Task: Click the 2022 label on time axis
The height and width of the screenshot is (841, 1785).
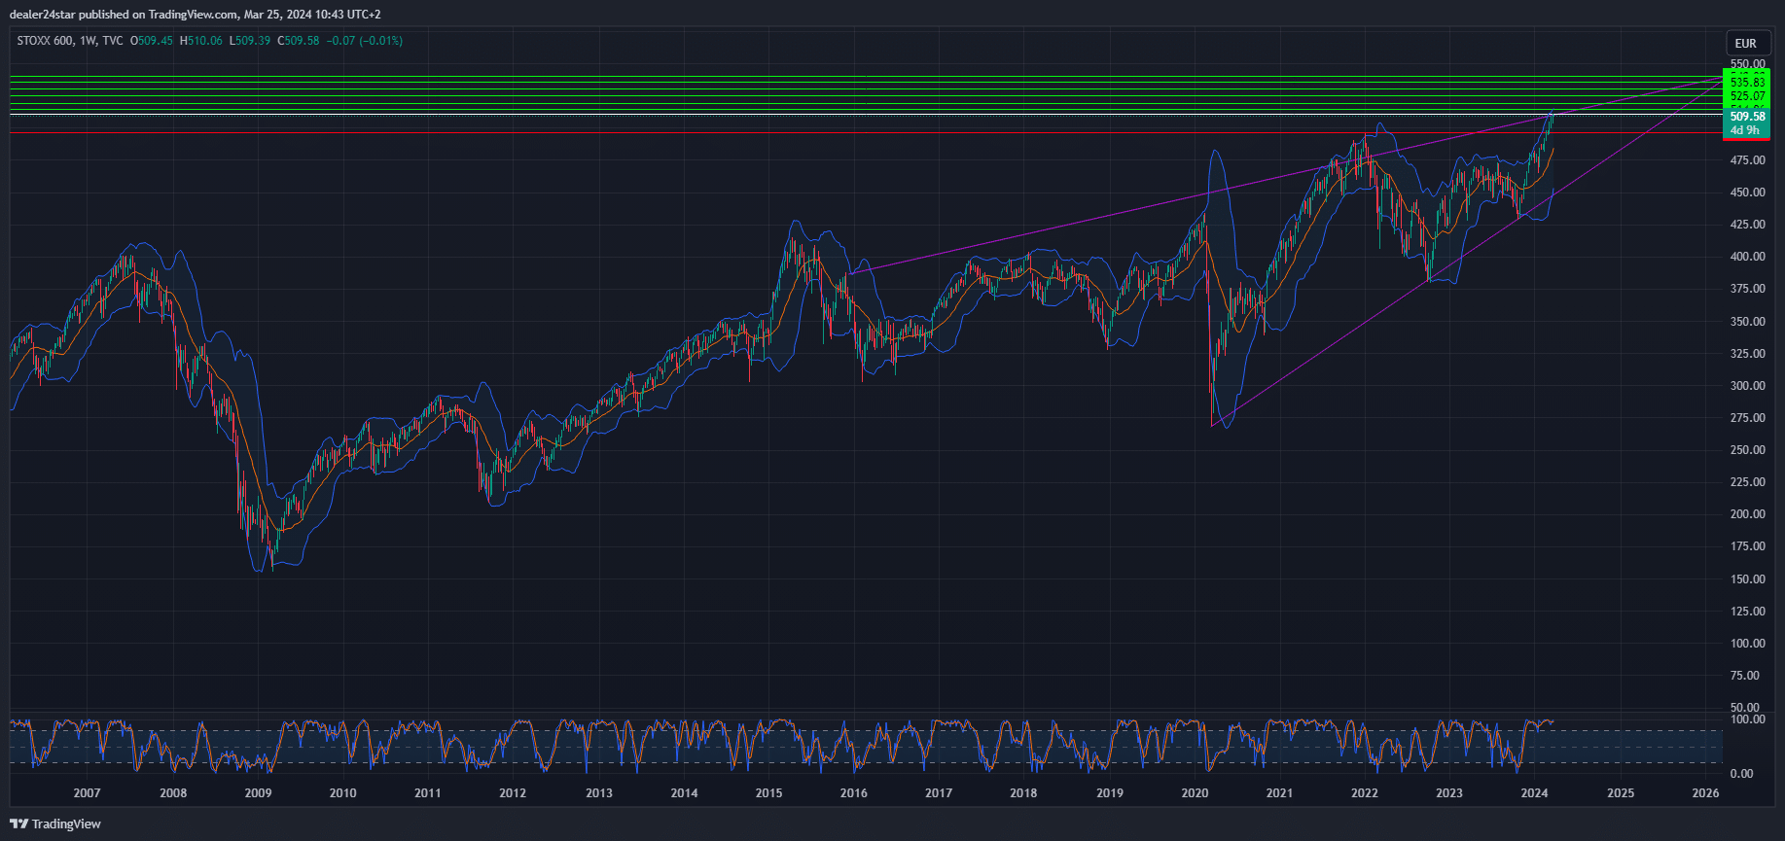Action: (x=1365, y=793)
